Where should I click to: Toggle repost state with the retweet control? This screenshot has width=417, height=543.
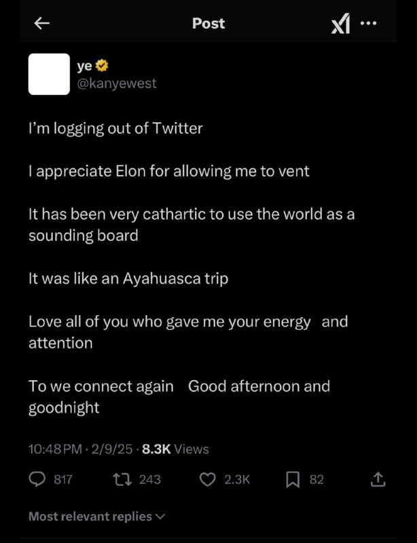coord(123,480)
